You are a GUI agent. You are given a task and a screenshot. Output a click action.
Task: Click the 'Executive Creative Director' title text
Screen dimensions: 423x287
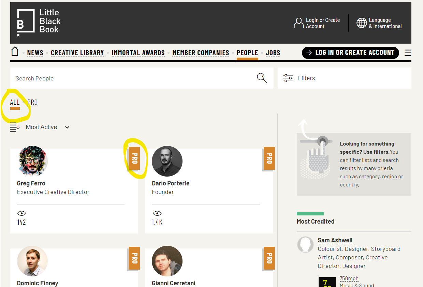(x=53, y=192)
